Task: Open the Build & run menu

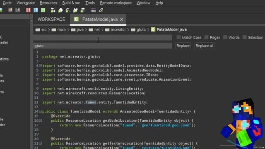Action: pyautogui.click(x=71, y=3)
